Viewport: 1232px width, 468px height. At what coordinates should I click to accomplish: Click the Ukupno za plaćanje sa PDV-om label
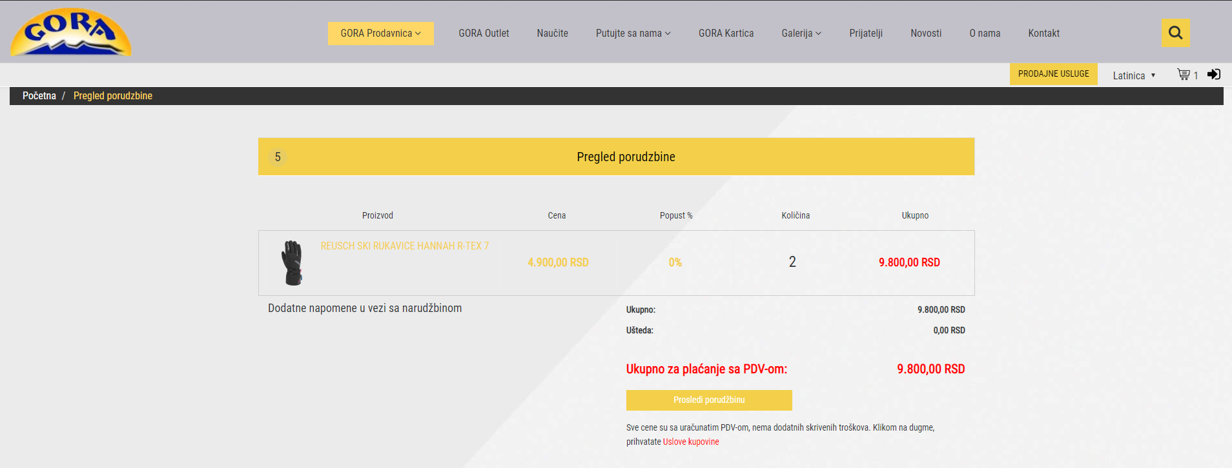click(706, 369)
